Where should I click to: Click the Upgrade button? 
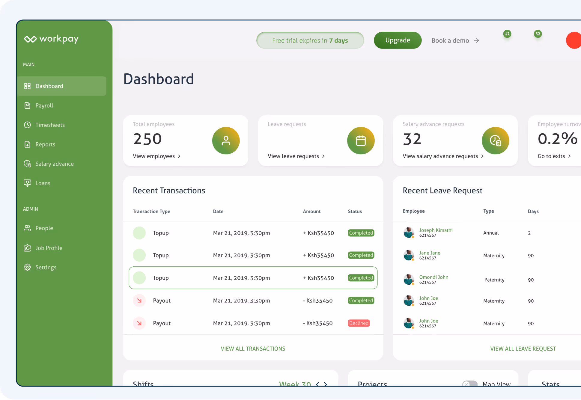(x=398, y=40)
